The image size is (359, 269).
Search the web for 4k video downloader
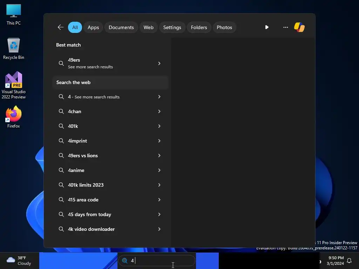click(x=110, y=229)
